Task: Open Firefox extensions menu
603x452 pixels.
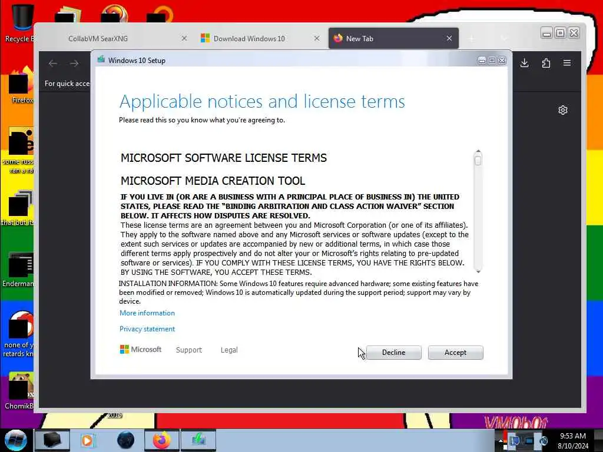Action: pos(546,63)
